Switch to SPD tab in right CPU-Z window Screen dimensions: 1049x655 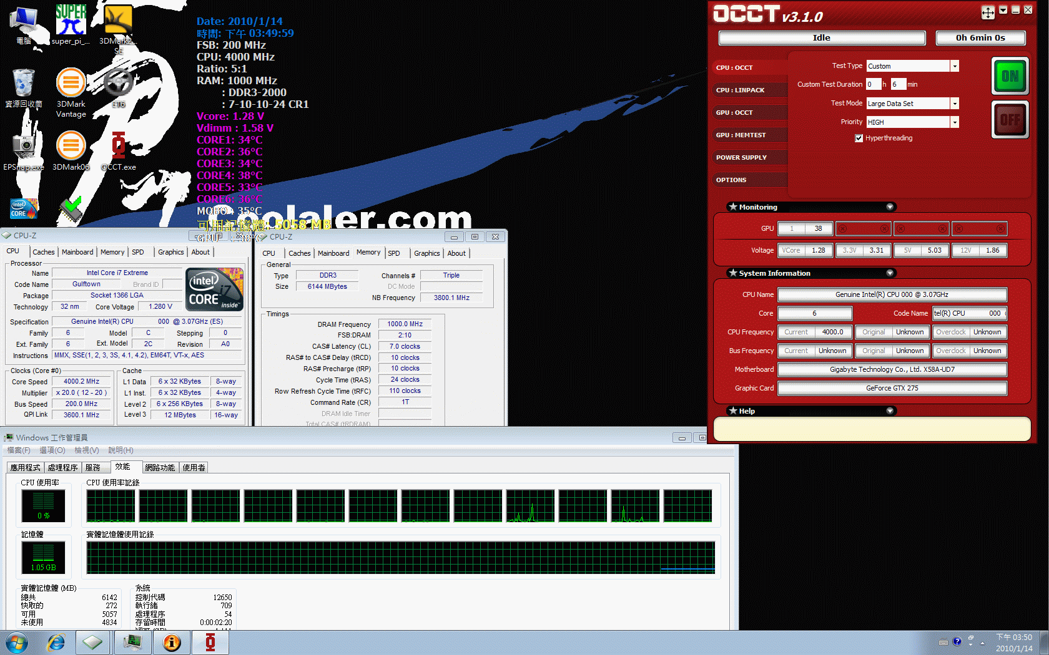394,253
